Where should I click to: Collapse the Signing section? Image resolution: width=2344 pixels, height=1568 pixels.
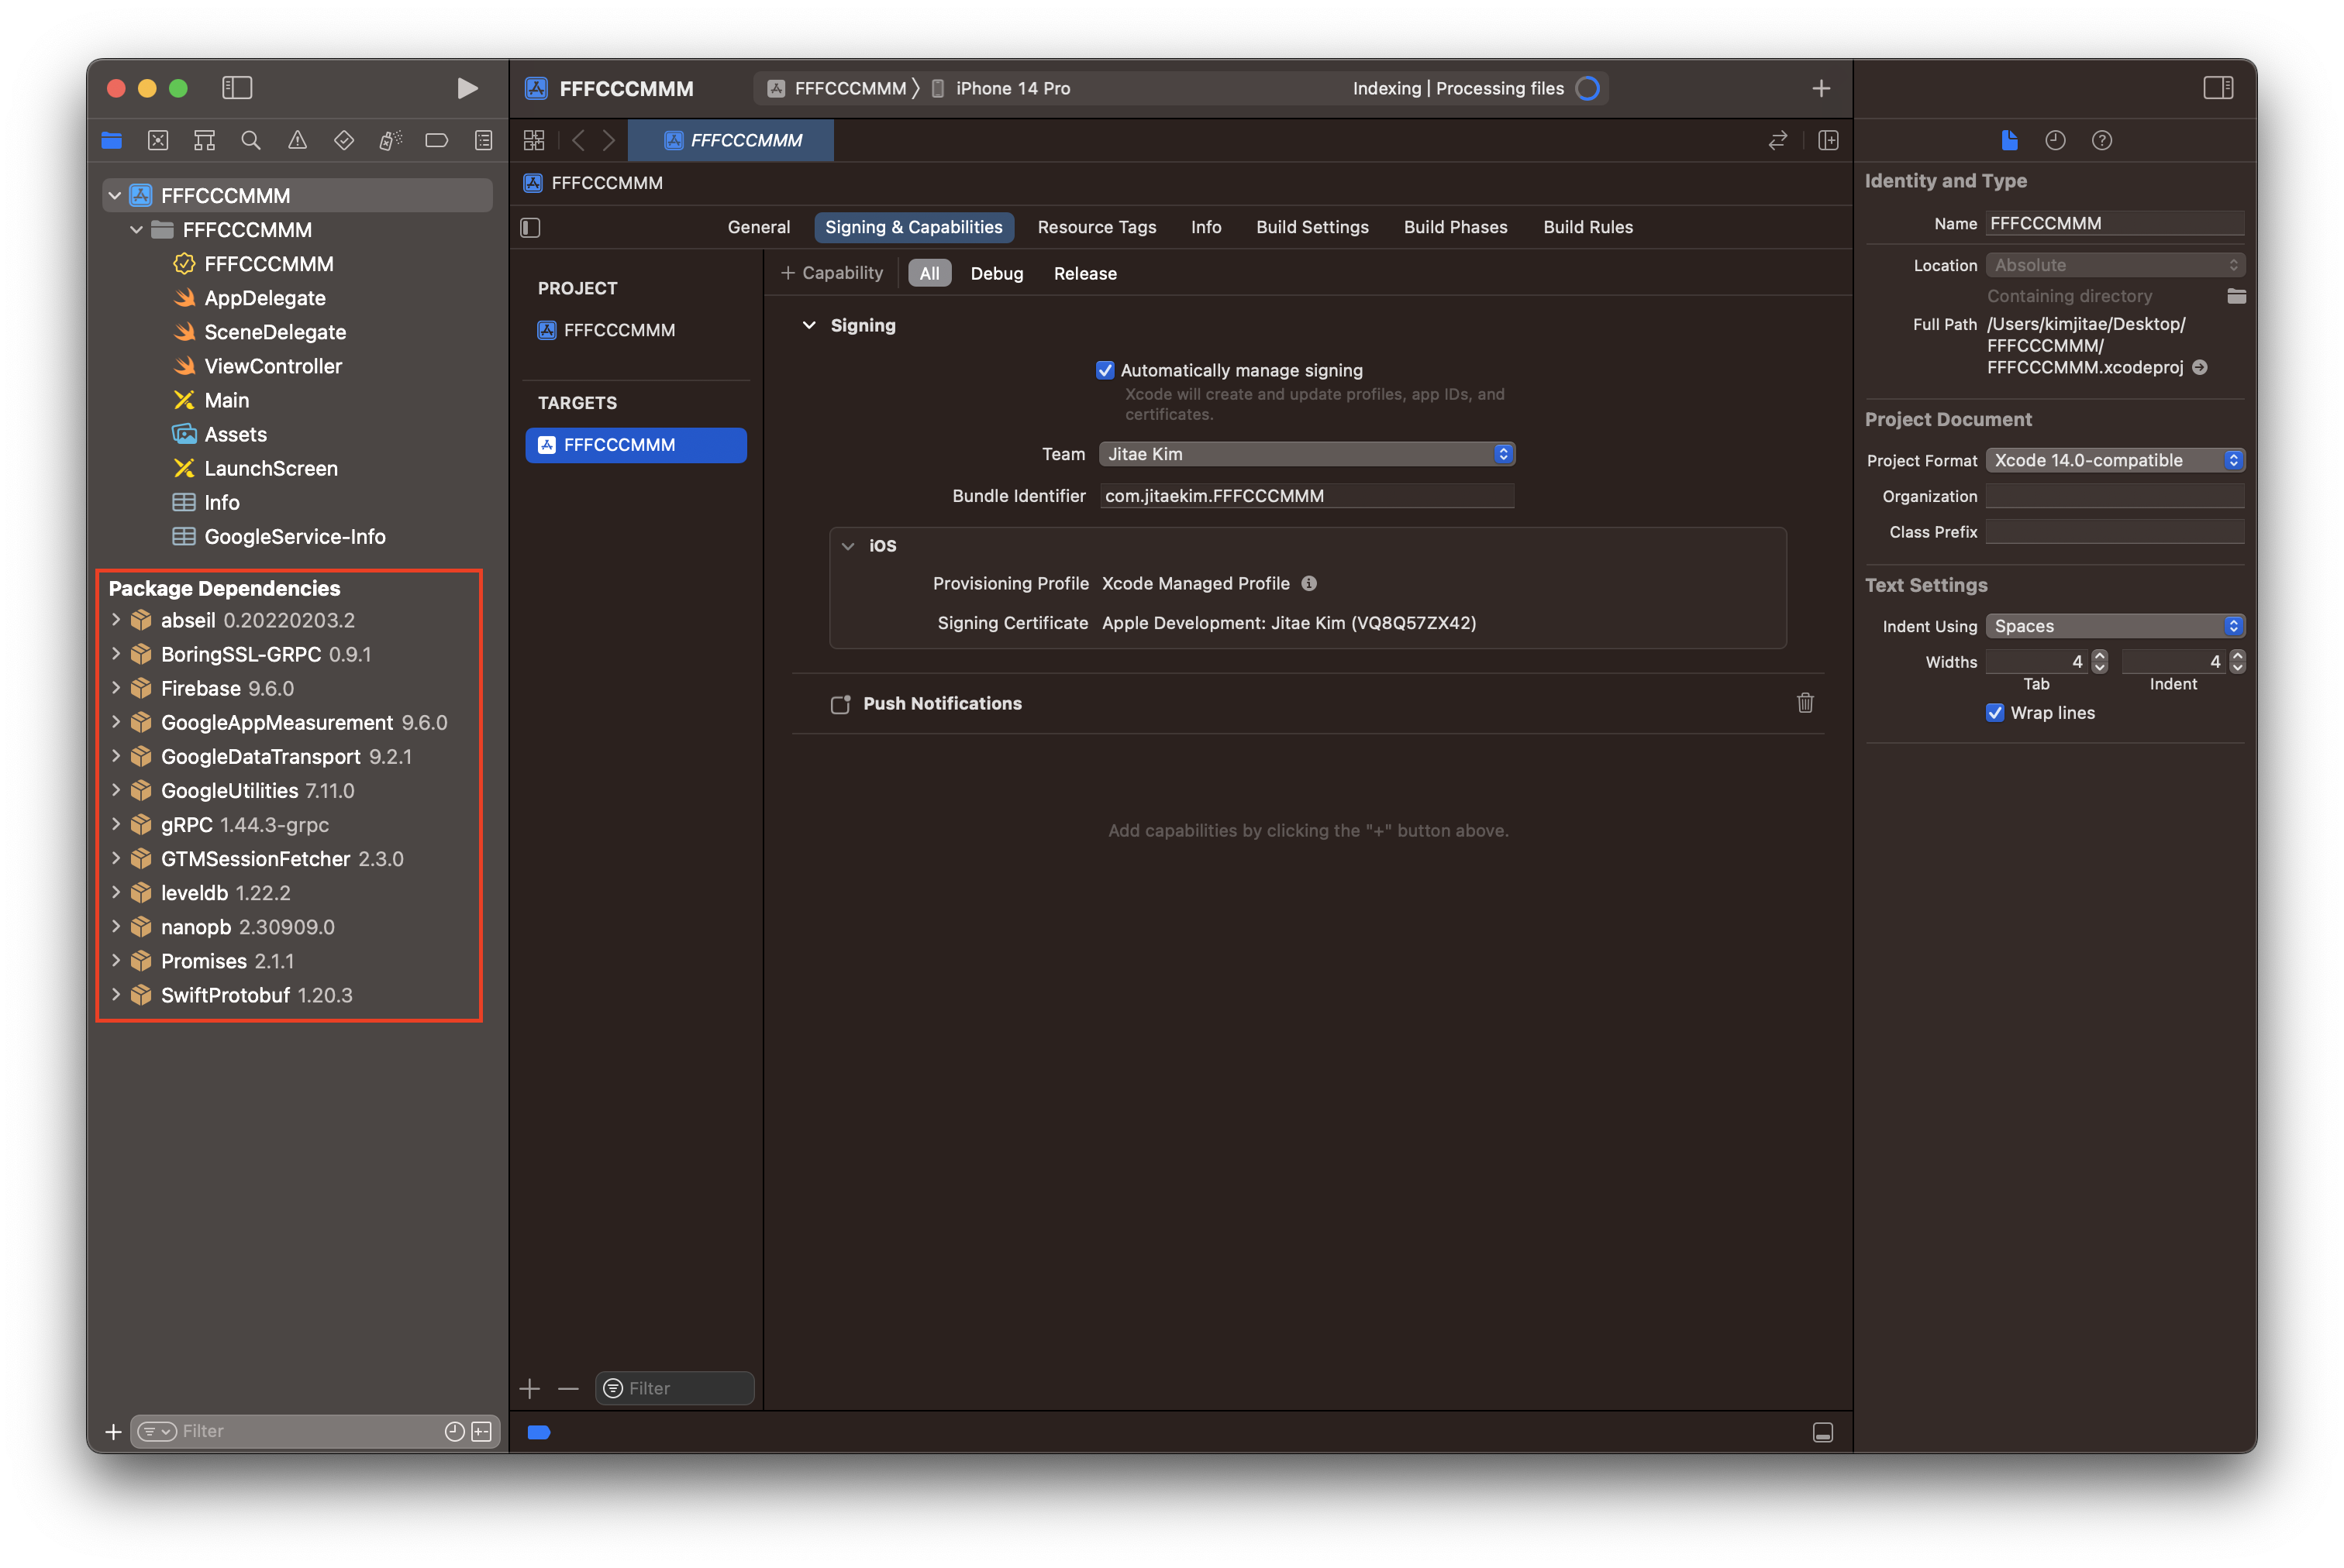tap(808, 326)
